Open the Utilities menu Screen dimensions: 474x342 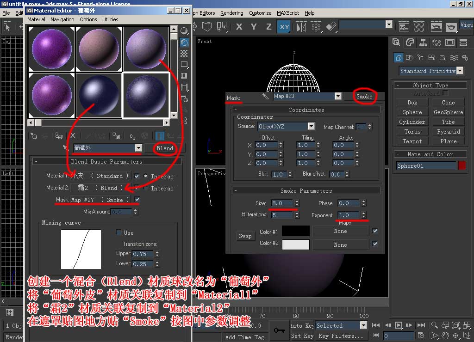[x=110, y=19]
